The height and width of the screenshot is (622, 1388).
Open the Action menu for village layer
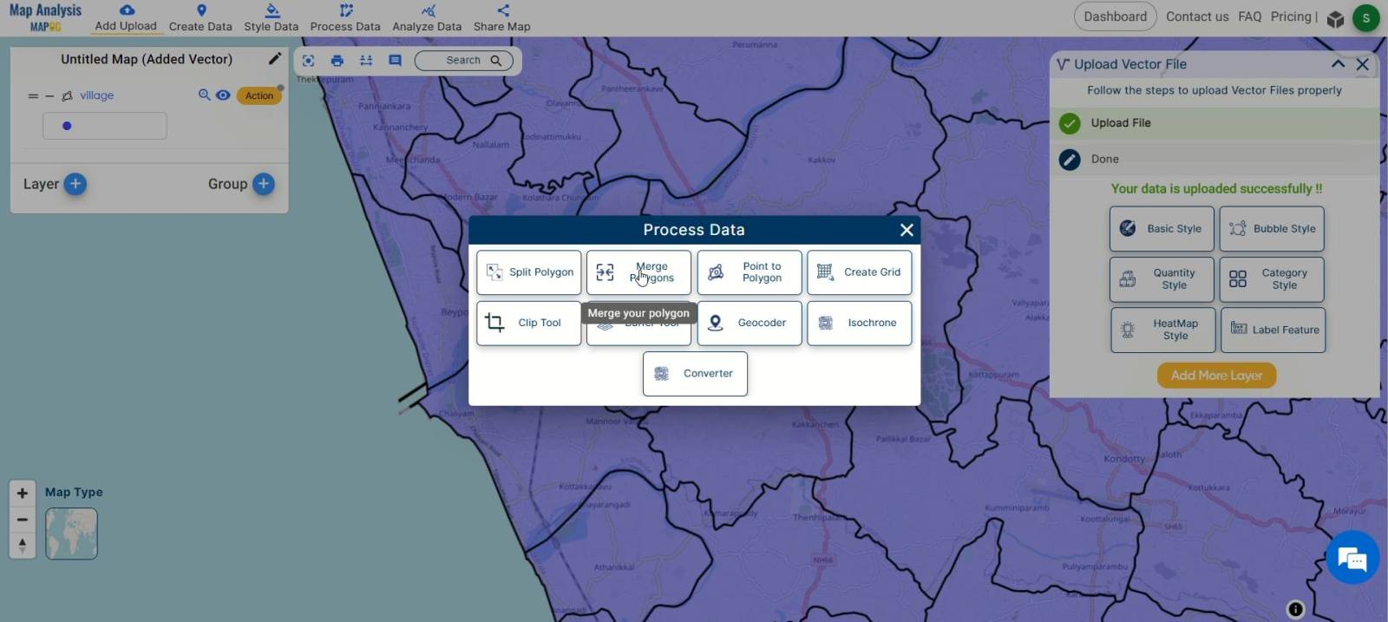[259, 96]
